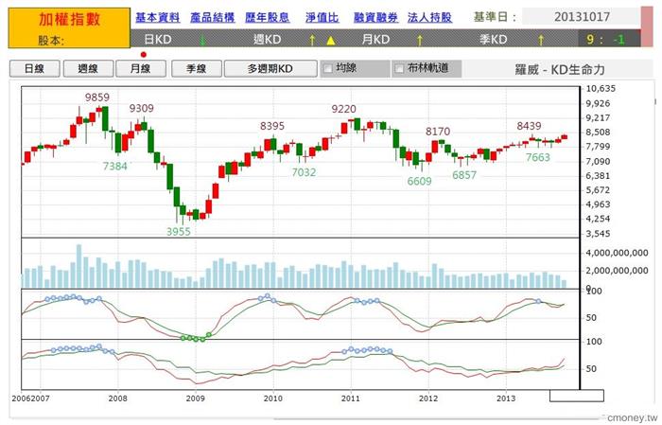Click the pink strip beside the date field
The width and height of the screenshot is (662, 425).
point(647,27)
